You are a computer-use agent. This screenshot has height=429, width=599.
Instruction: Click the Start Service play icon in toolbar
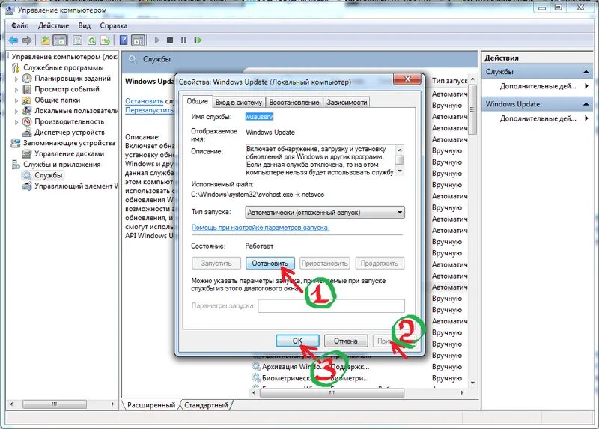click(156, 40)
